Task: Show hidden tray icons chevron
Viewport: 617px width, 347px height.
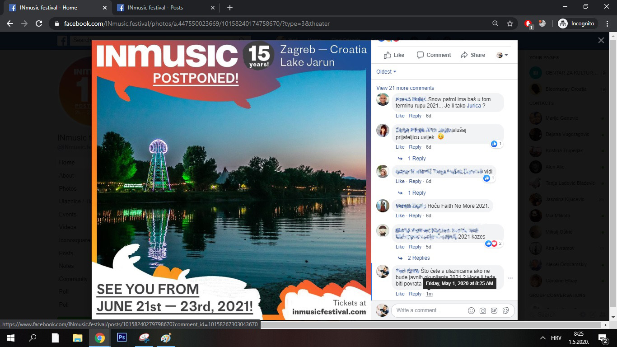Action: tap(542, 338)
